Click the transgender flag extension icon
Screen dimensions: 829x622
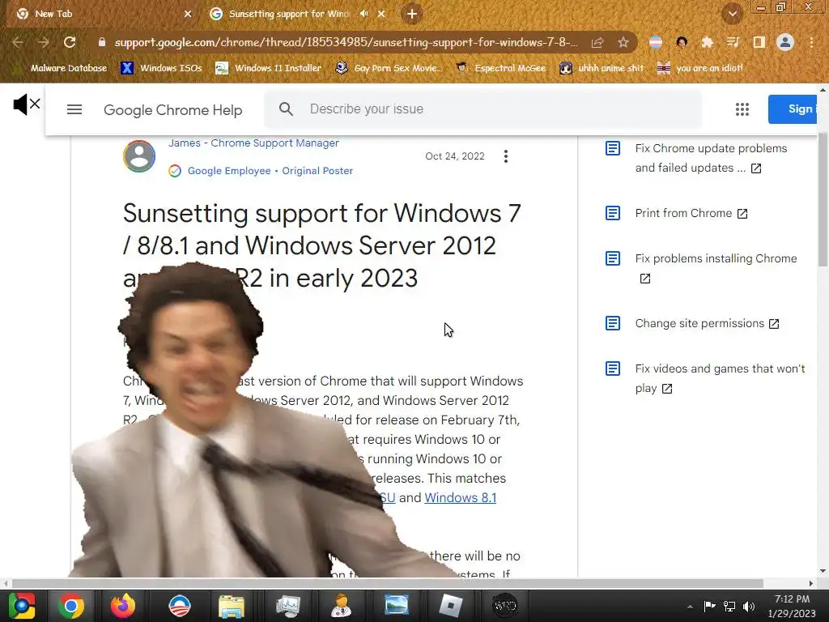[656, 42]
